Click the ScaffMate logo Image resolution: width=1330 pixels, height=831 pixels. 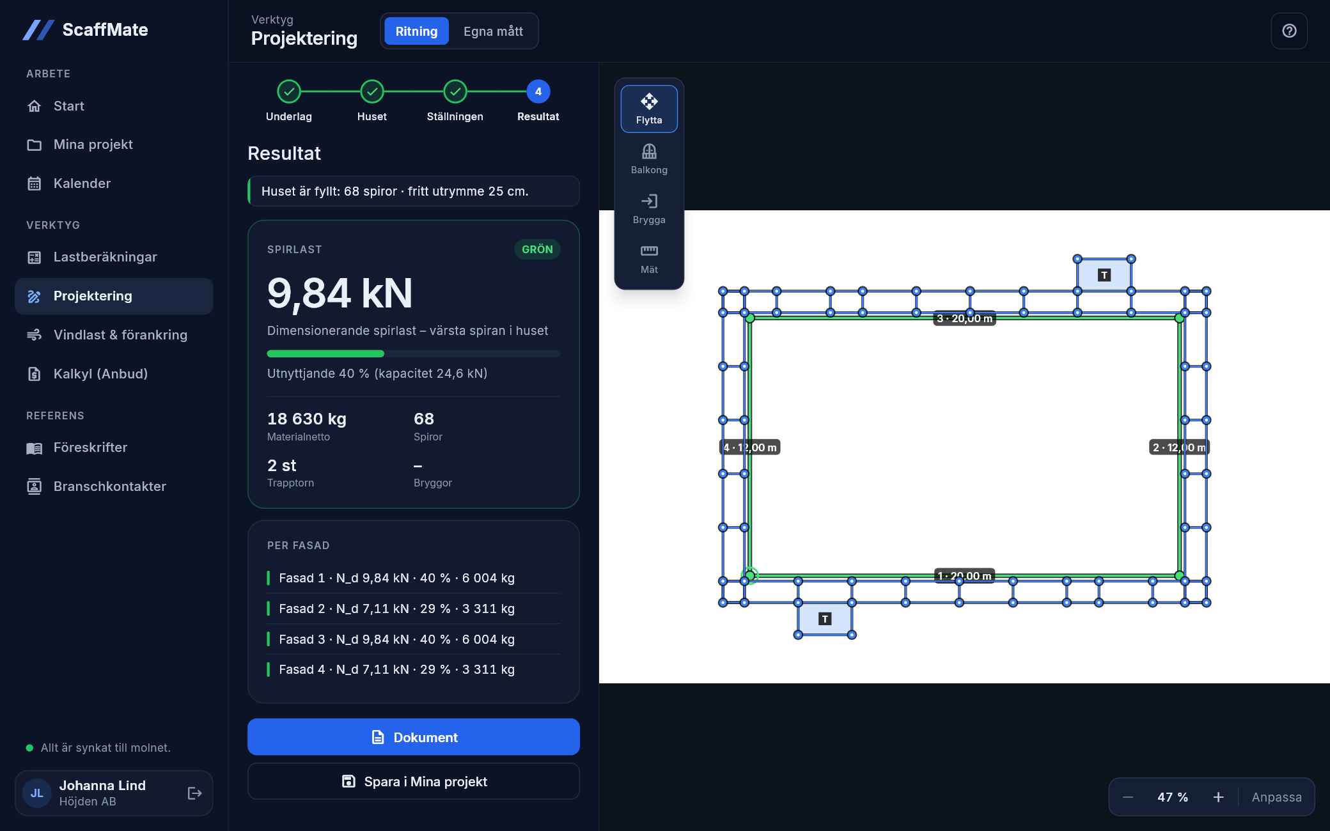coord(86,29)
